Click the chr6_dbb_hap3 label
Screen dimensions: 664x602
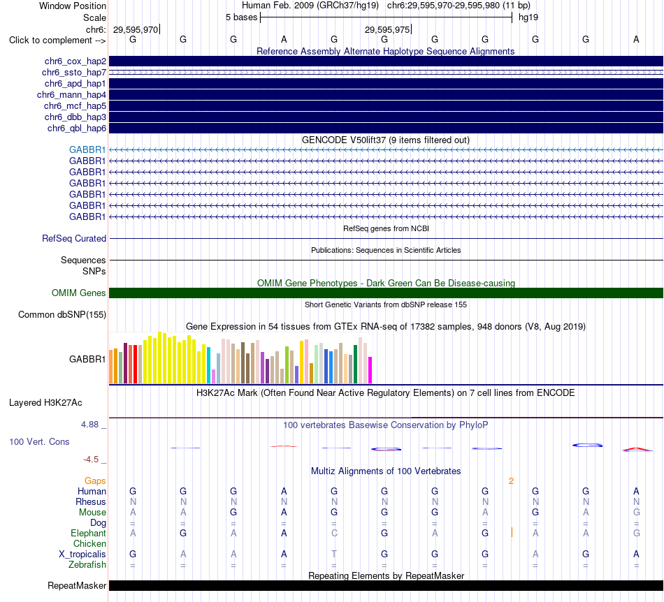point(75,117)
